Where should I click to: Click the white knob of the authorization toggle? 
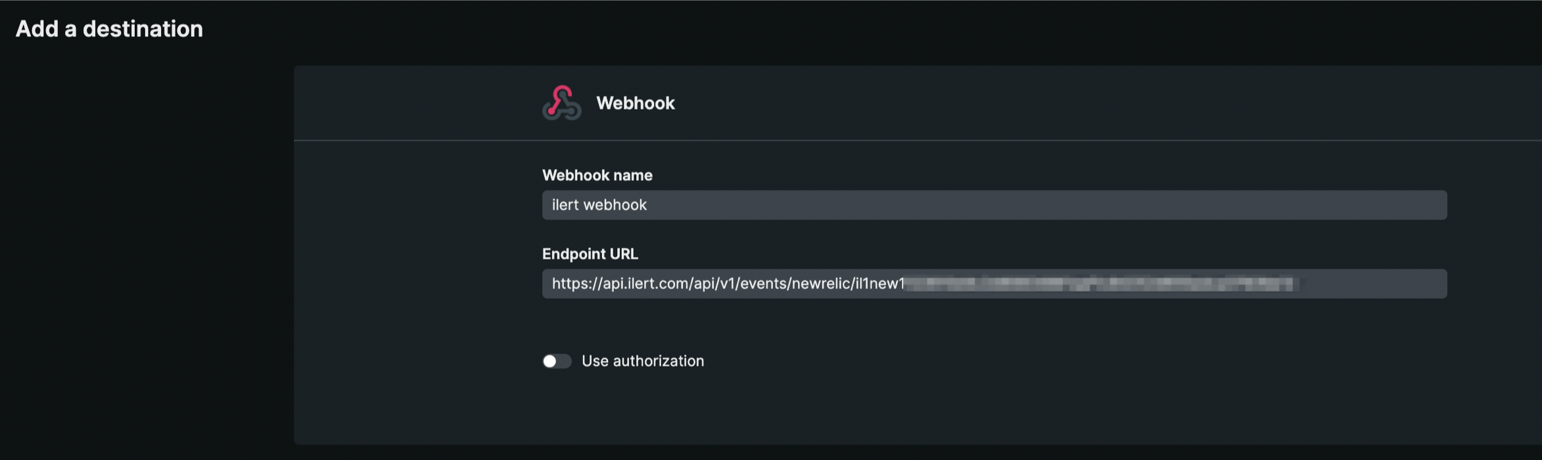[x=550, y=361]
